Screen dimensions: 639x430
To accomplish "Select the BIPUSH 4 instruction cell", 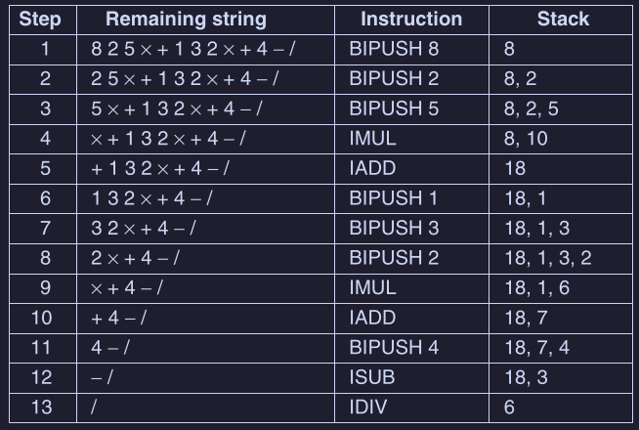I will [x=394, y=347].
